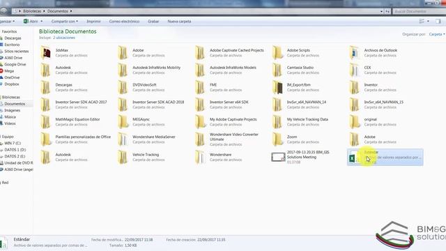
Task: Create a Nueva carpeta
Action: (179, 22)
